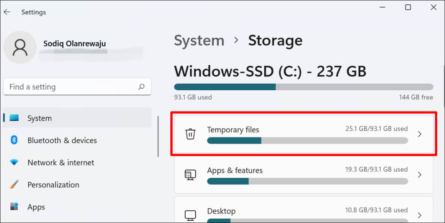Maximize the Settings window
445x223 pixels.
tap(408, 7)
